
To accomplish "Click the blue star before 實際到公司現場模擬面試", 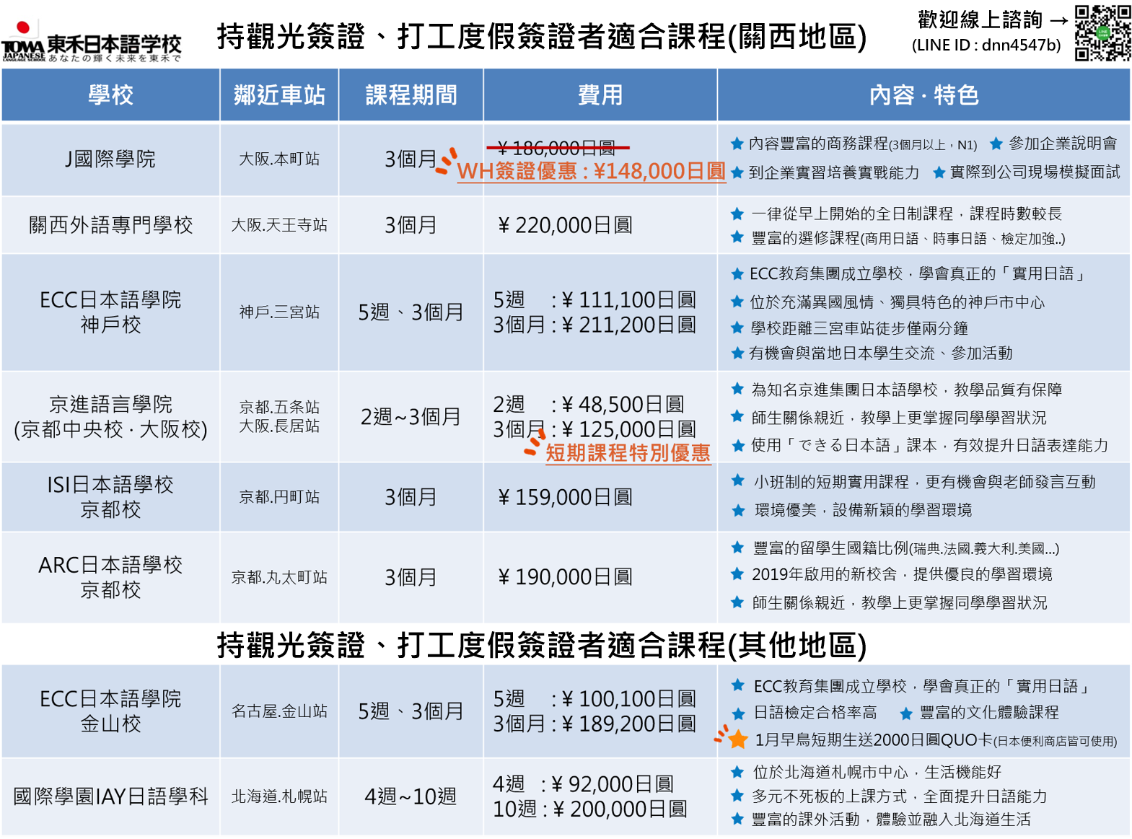I will (x=939, y=172).
